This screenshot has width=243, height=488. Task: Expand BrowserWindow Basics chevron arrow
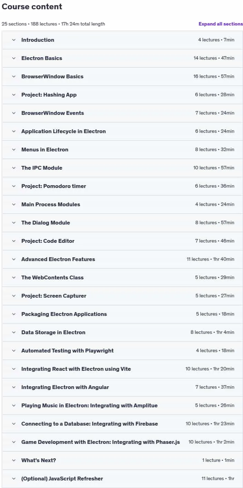coord(14,77)
